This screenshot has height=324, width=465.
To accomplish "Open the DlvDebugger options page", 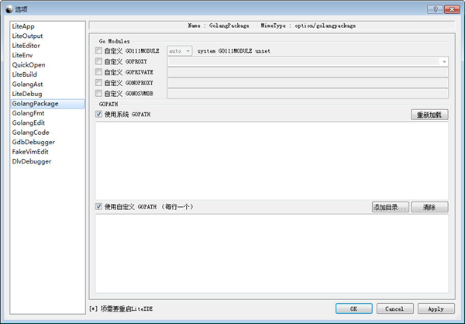I will (47, 161).
